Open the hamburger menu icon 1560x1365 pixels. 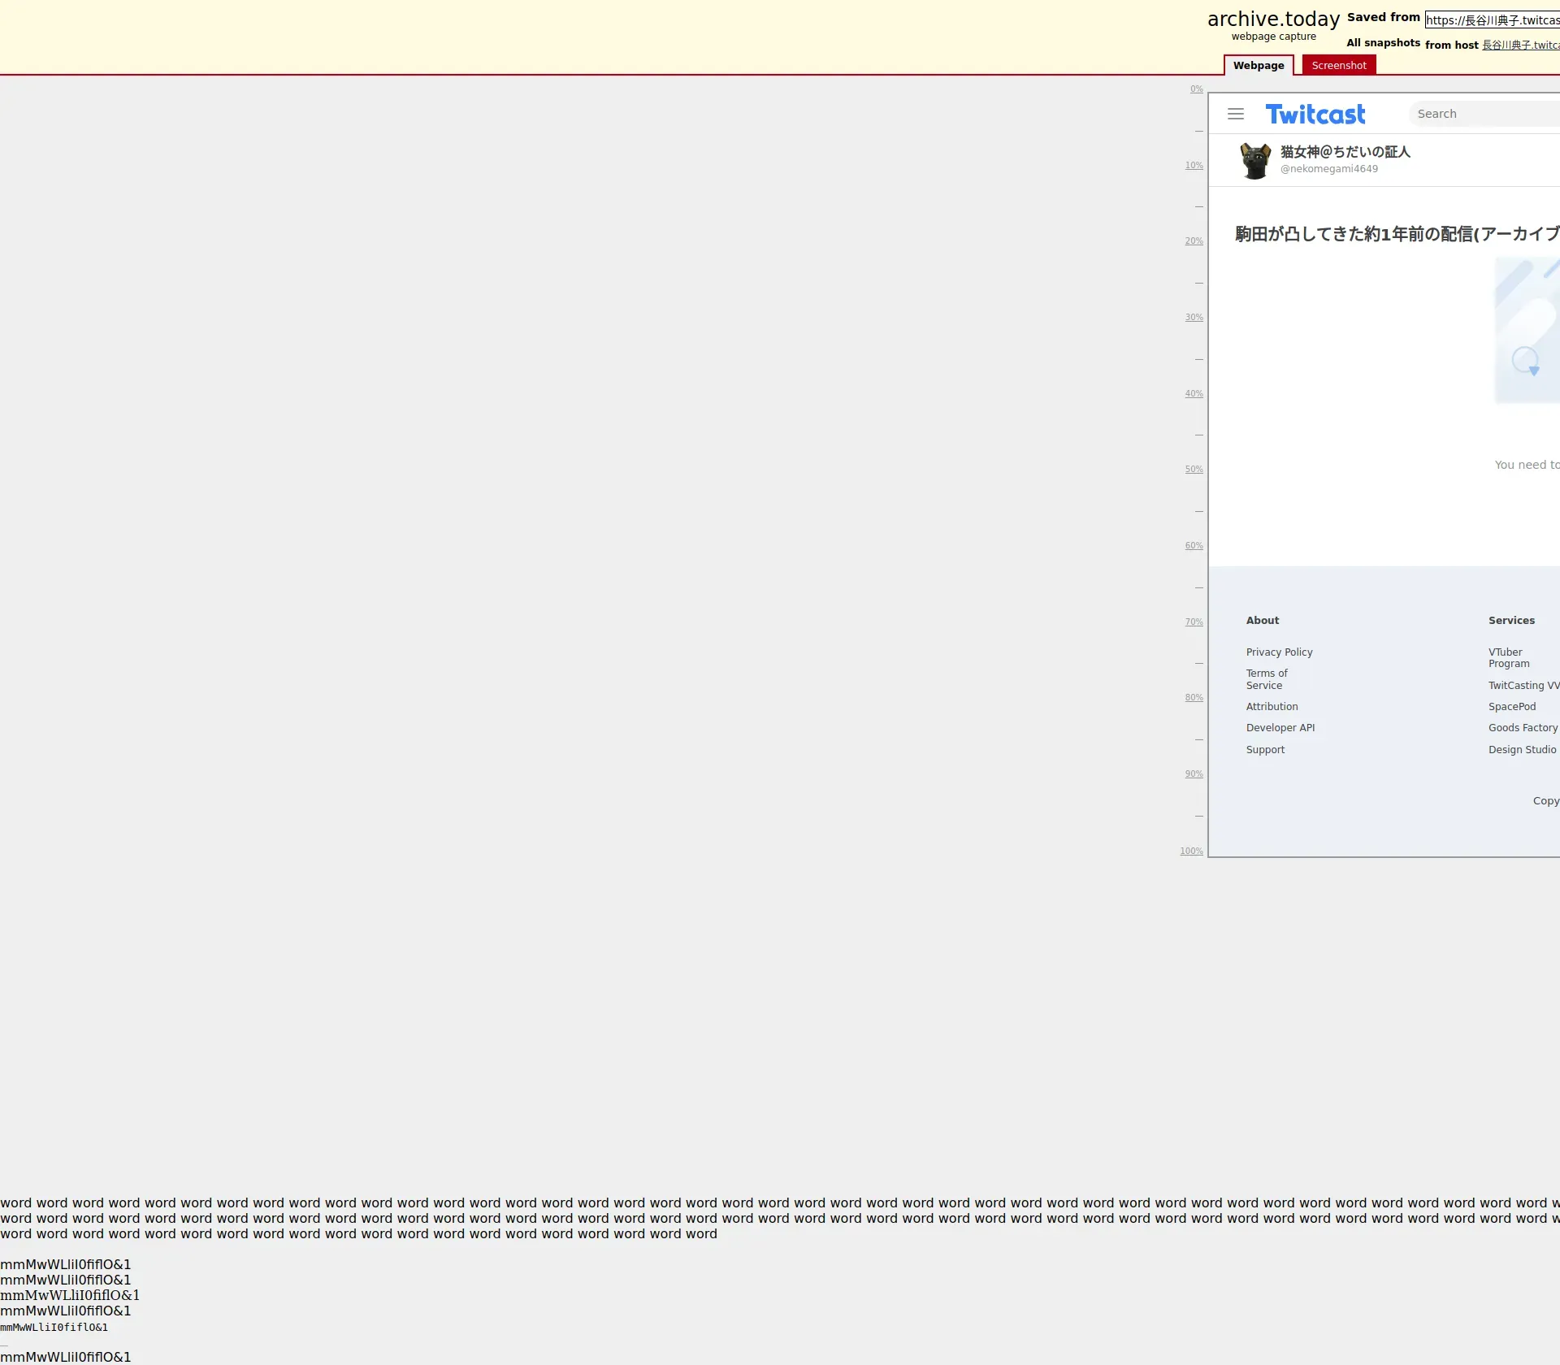click(x=1235, y=114)
